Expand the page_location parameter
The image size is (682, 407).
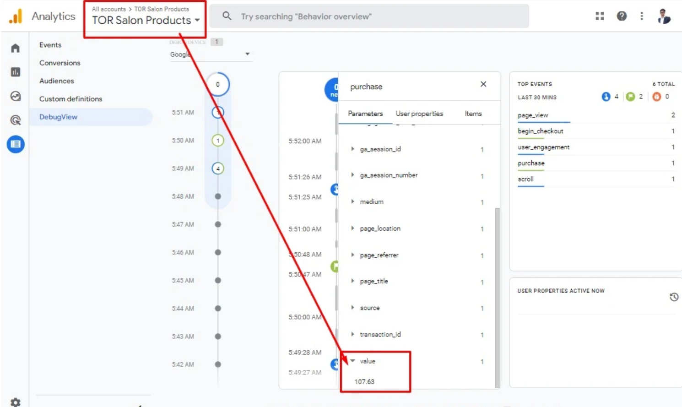coord(352,228)
